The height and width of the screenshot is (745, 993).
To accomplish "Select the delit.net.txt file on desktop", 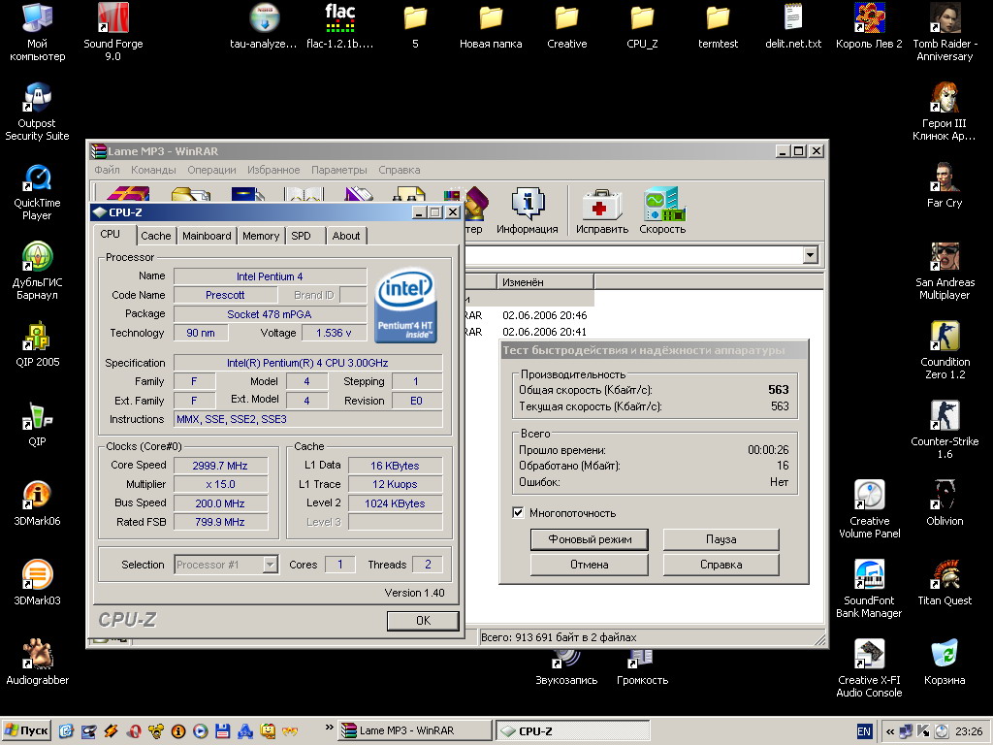I will coord(793,26).
